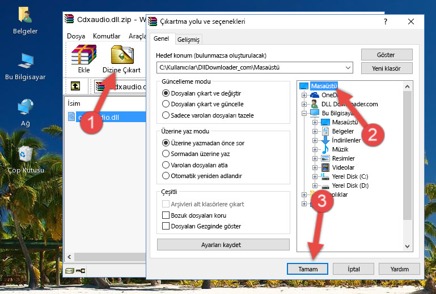This screenshot has height=294, width=436.
Task: Click the Yeni klasör button
Action: [387, 68]
